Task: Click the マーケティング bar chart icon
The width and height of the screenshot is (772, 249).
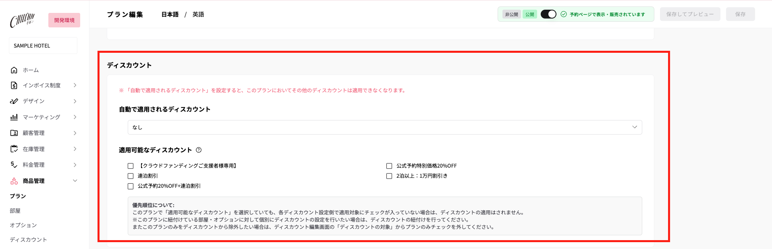Action: pyautogui.click(x=14, y=117)
